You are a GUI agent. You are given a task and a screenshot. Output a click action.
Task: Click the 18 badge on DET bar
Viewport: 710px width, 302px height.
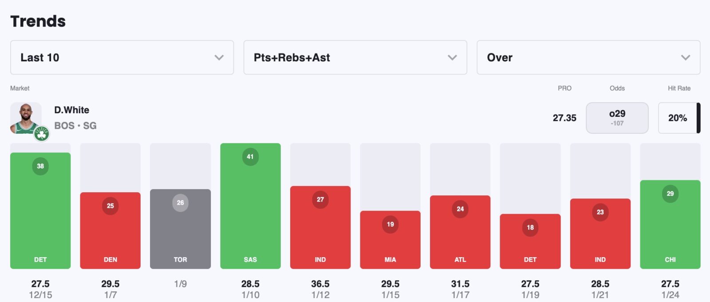coord(530,227)
